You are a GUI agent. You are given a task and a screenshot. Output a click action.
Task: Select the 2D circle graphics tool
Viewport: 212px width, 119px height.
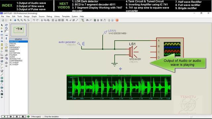point(2,81)
